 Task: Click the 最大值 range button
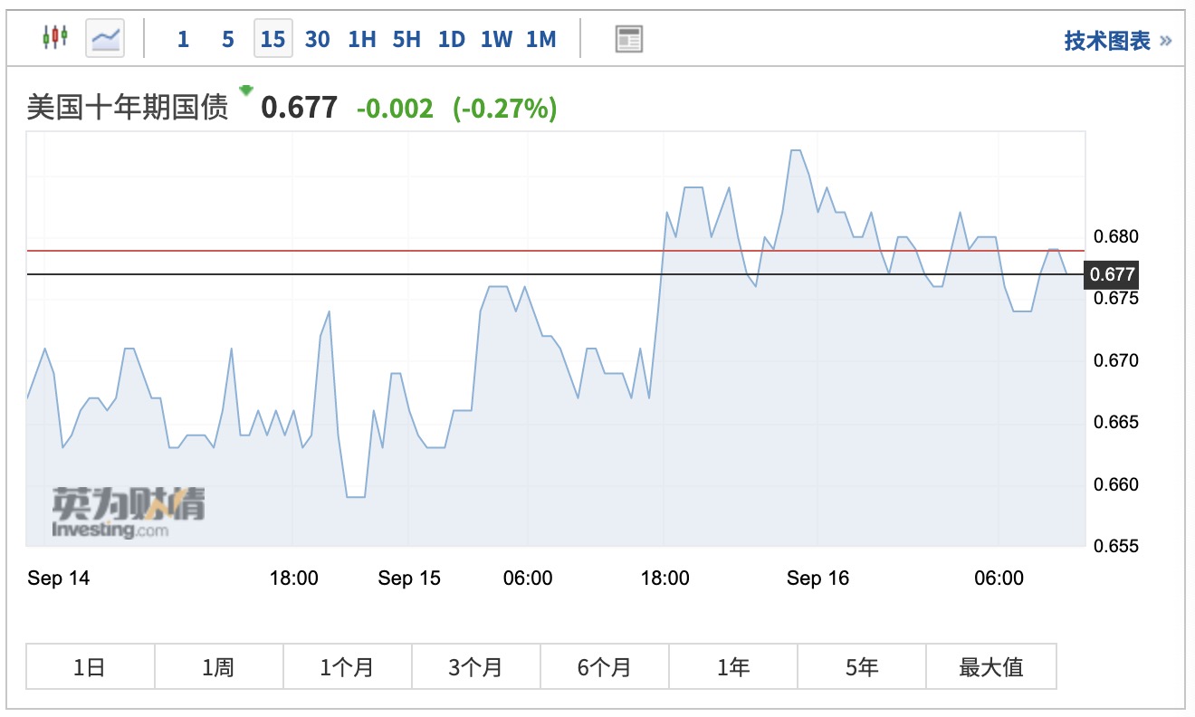point(990,667)
